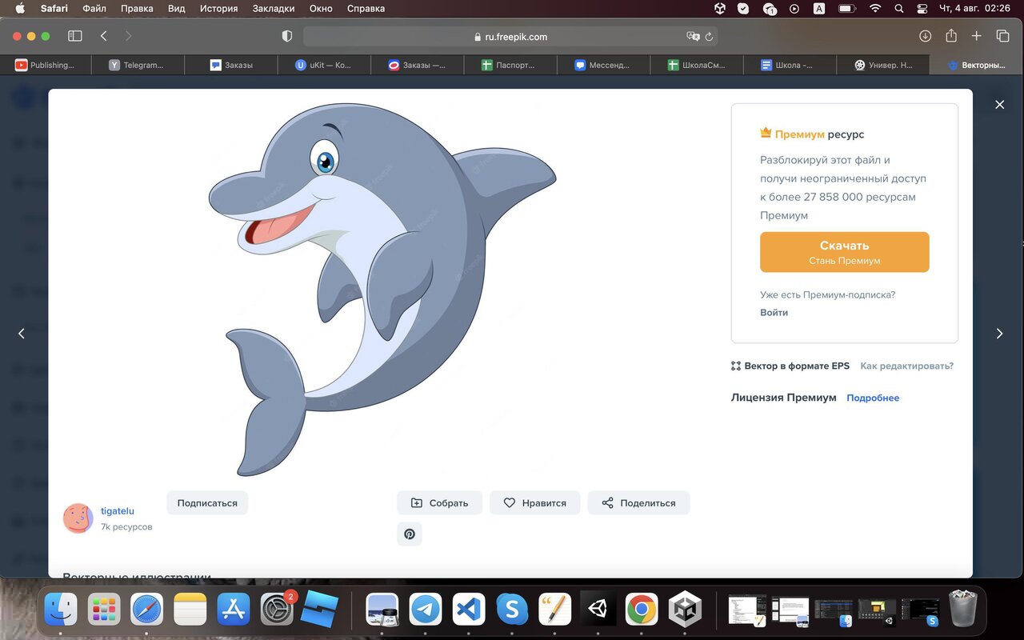This screenshot has height=640, width=1024.
Task: Open App Store from the Dock
Action: (234, 610)
